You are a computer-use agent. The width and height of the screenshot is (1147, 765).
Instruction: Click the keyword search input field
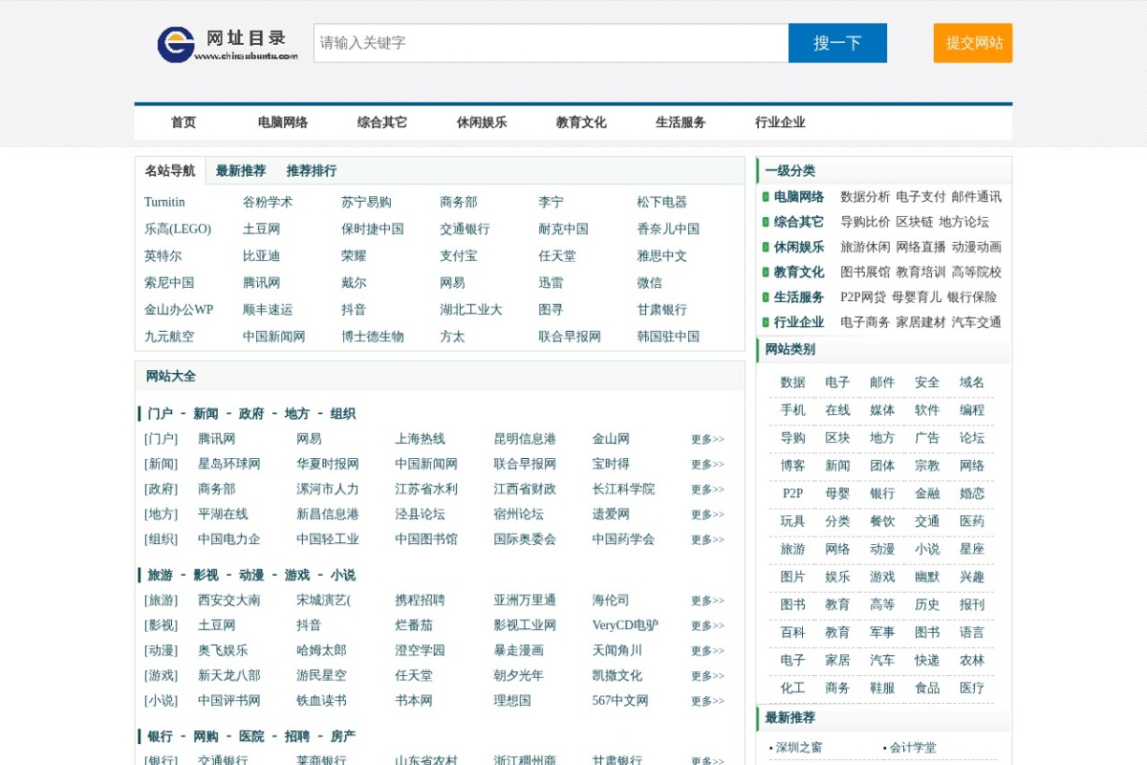point(552,43)
